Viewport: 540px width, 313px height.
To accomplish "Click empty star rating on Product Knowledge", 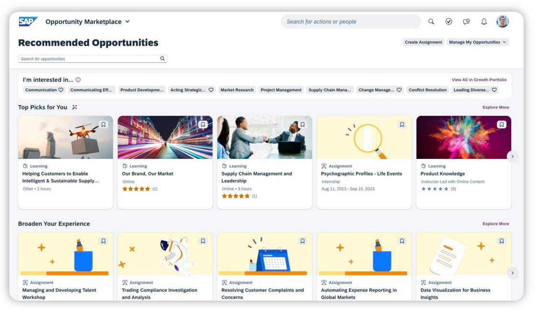I will tap(435, 189).
